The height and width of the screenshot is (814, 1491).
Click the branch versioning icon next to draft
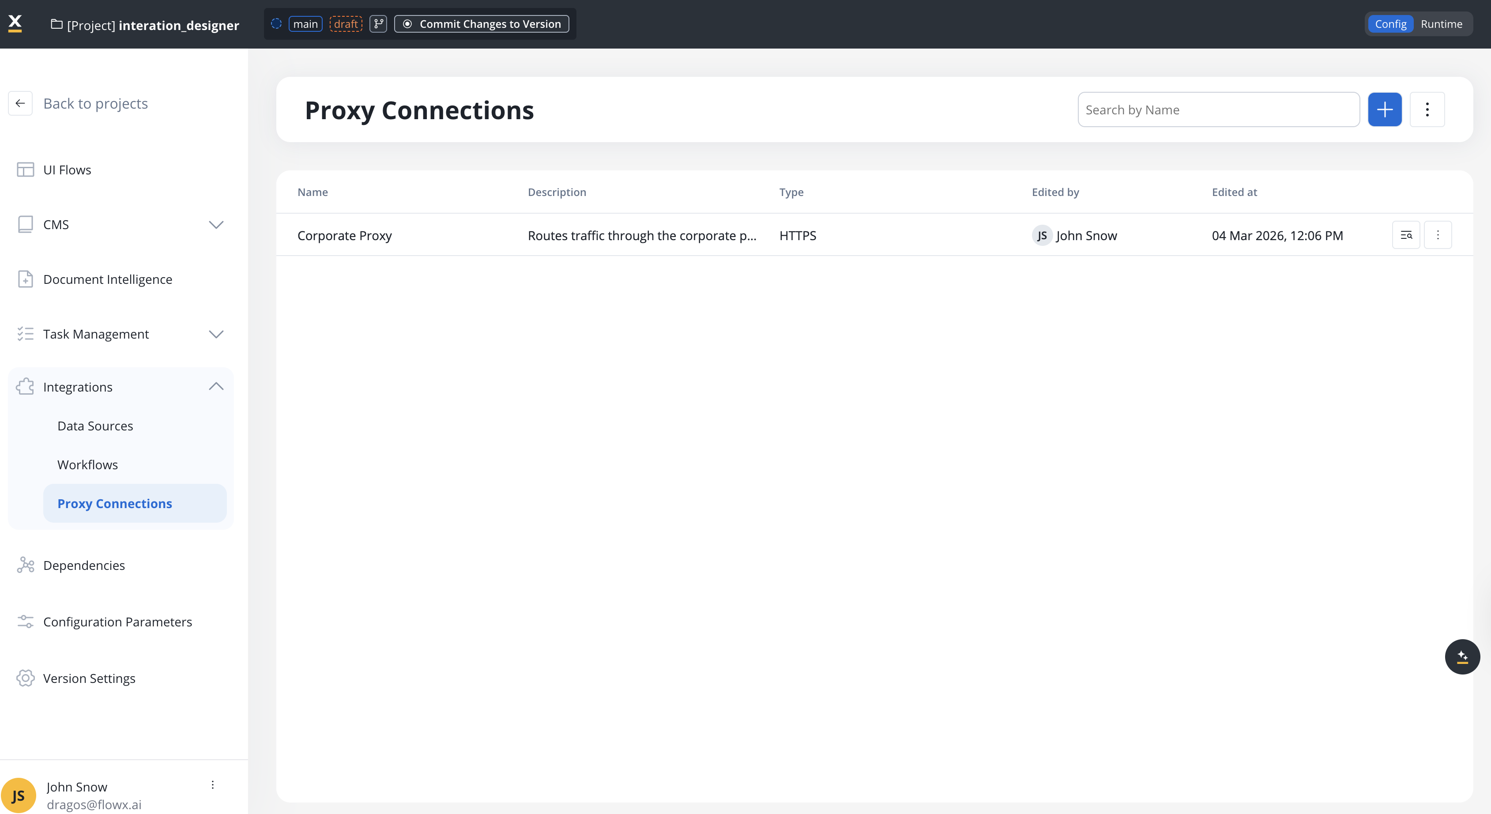point(378,24)
